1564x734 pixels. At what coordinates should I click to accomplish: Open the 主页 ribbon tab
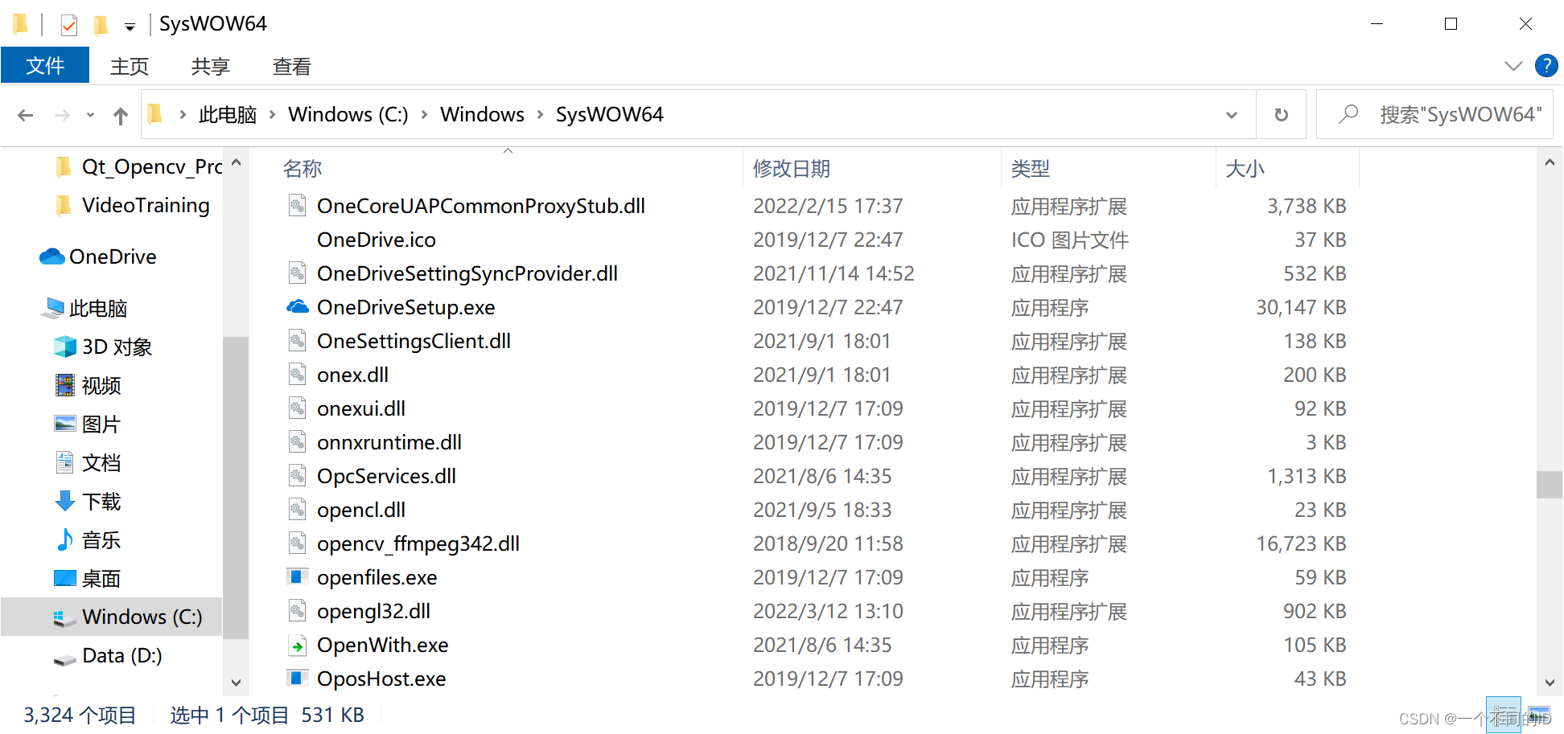point(130,66)
